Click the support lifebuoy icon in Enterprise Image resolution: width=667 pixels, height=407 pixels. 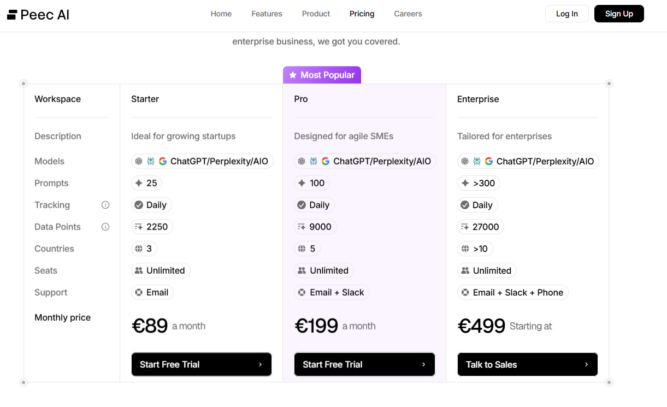pyautogui.click(x=465, y=292)
